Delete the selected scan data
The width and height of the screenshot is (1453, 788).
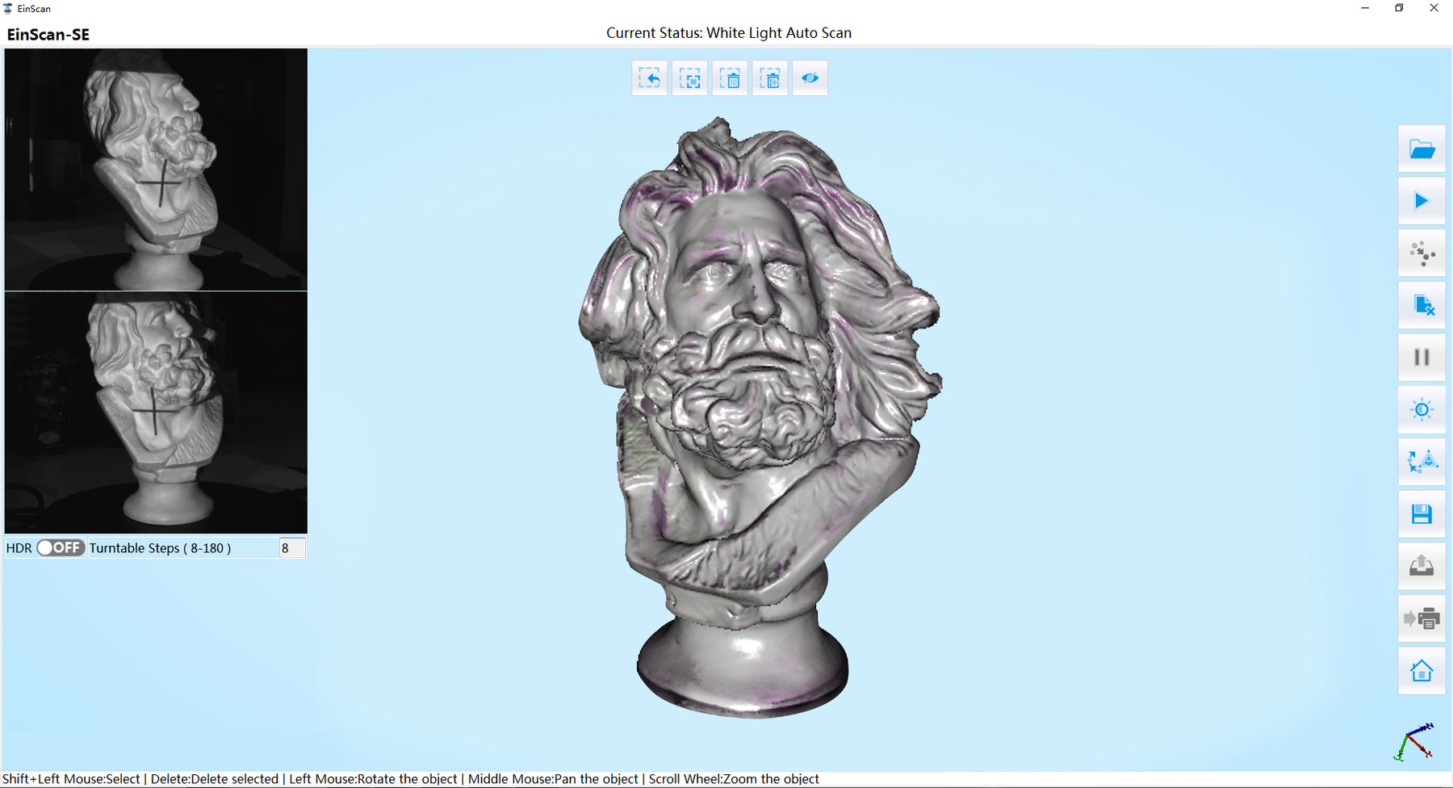730,78
